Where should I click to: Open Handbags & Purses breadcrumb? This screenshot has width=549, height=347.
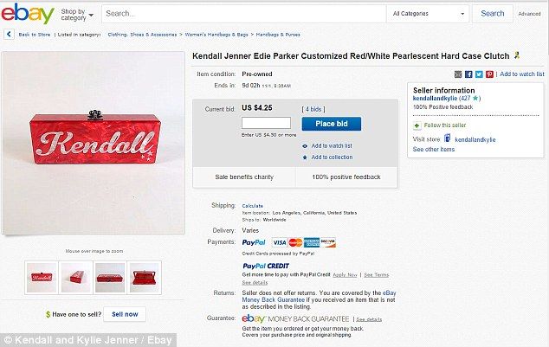click(x=278, y=35)
